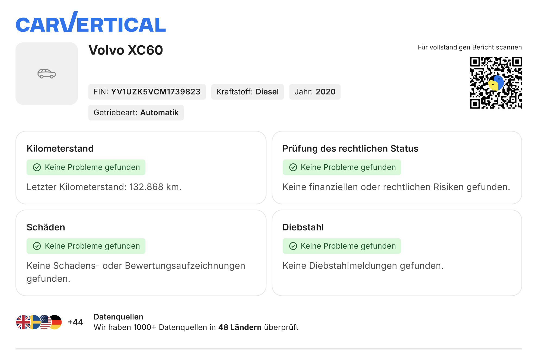Click the +44 more countries label
Image resolution: width=535 pixels, height=361 pixels.
75,322
